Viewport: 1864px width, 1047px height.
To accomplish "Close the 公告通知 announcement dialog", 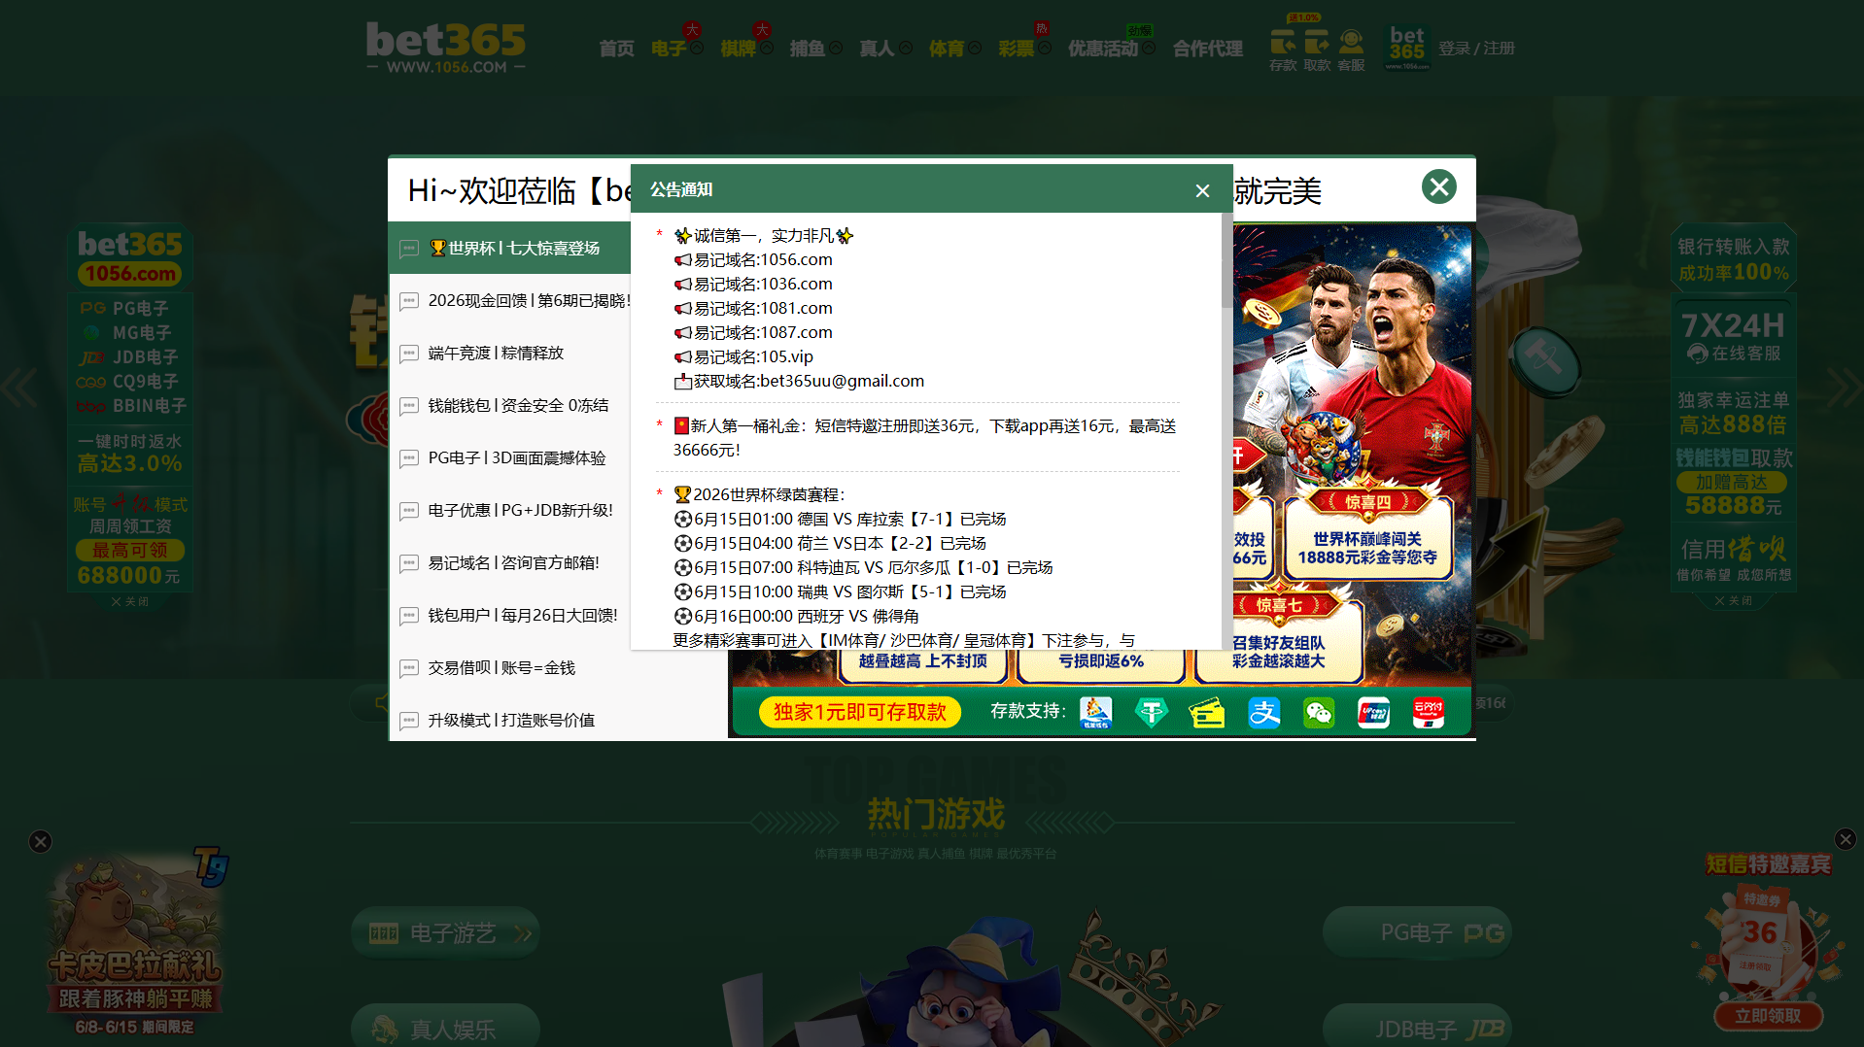I will tap(1202, 190).
